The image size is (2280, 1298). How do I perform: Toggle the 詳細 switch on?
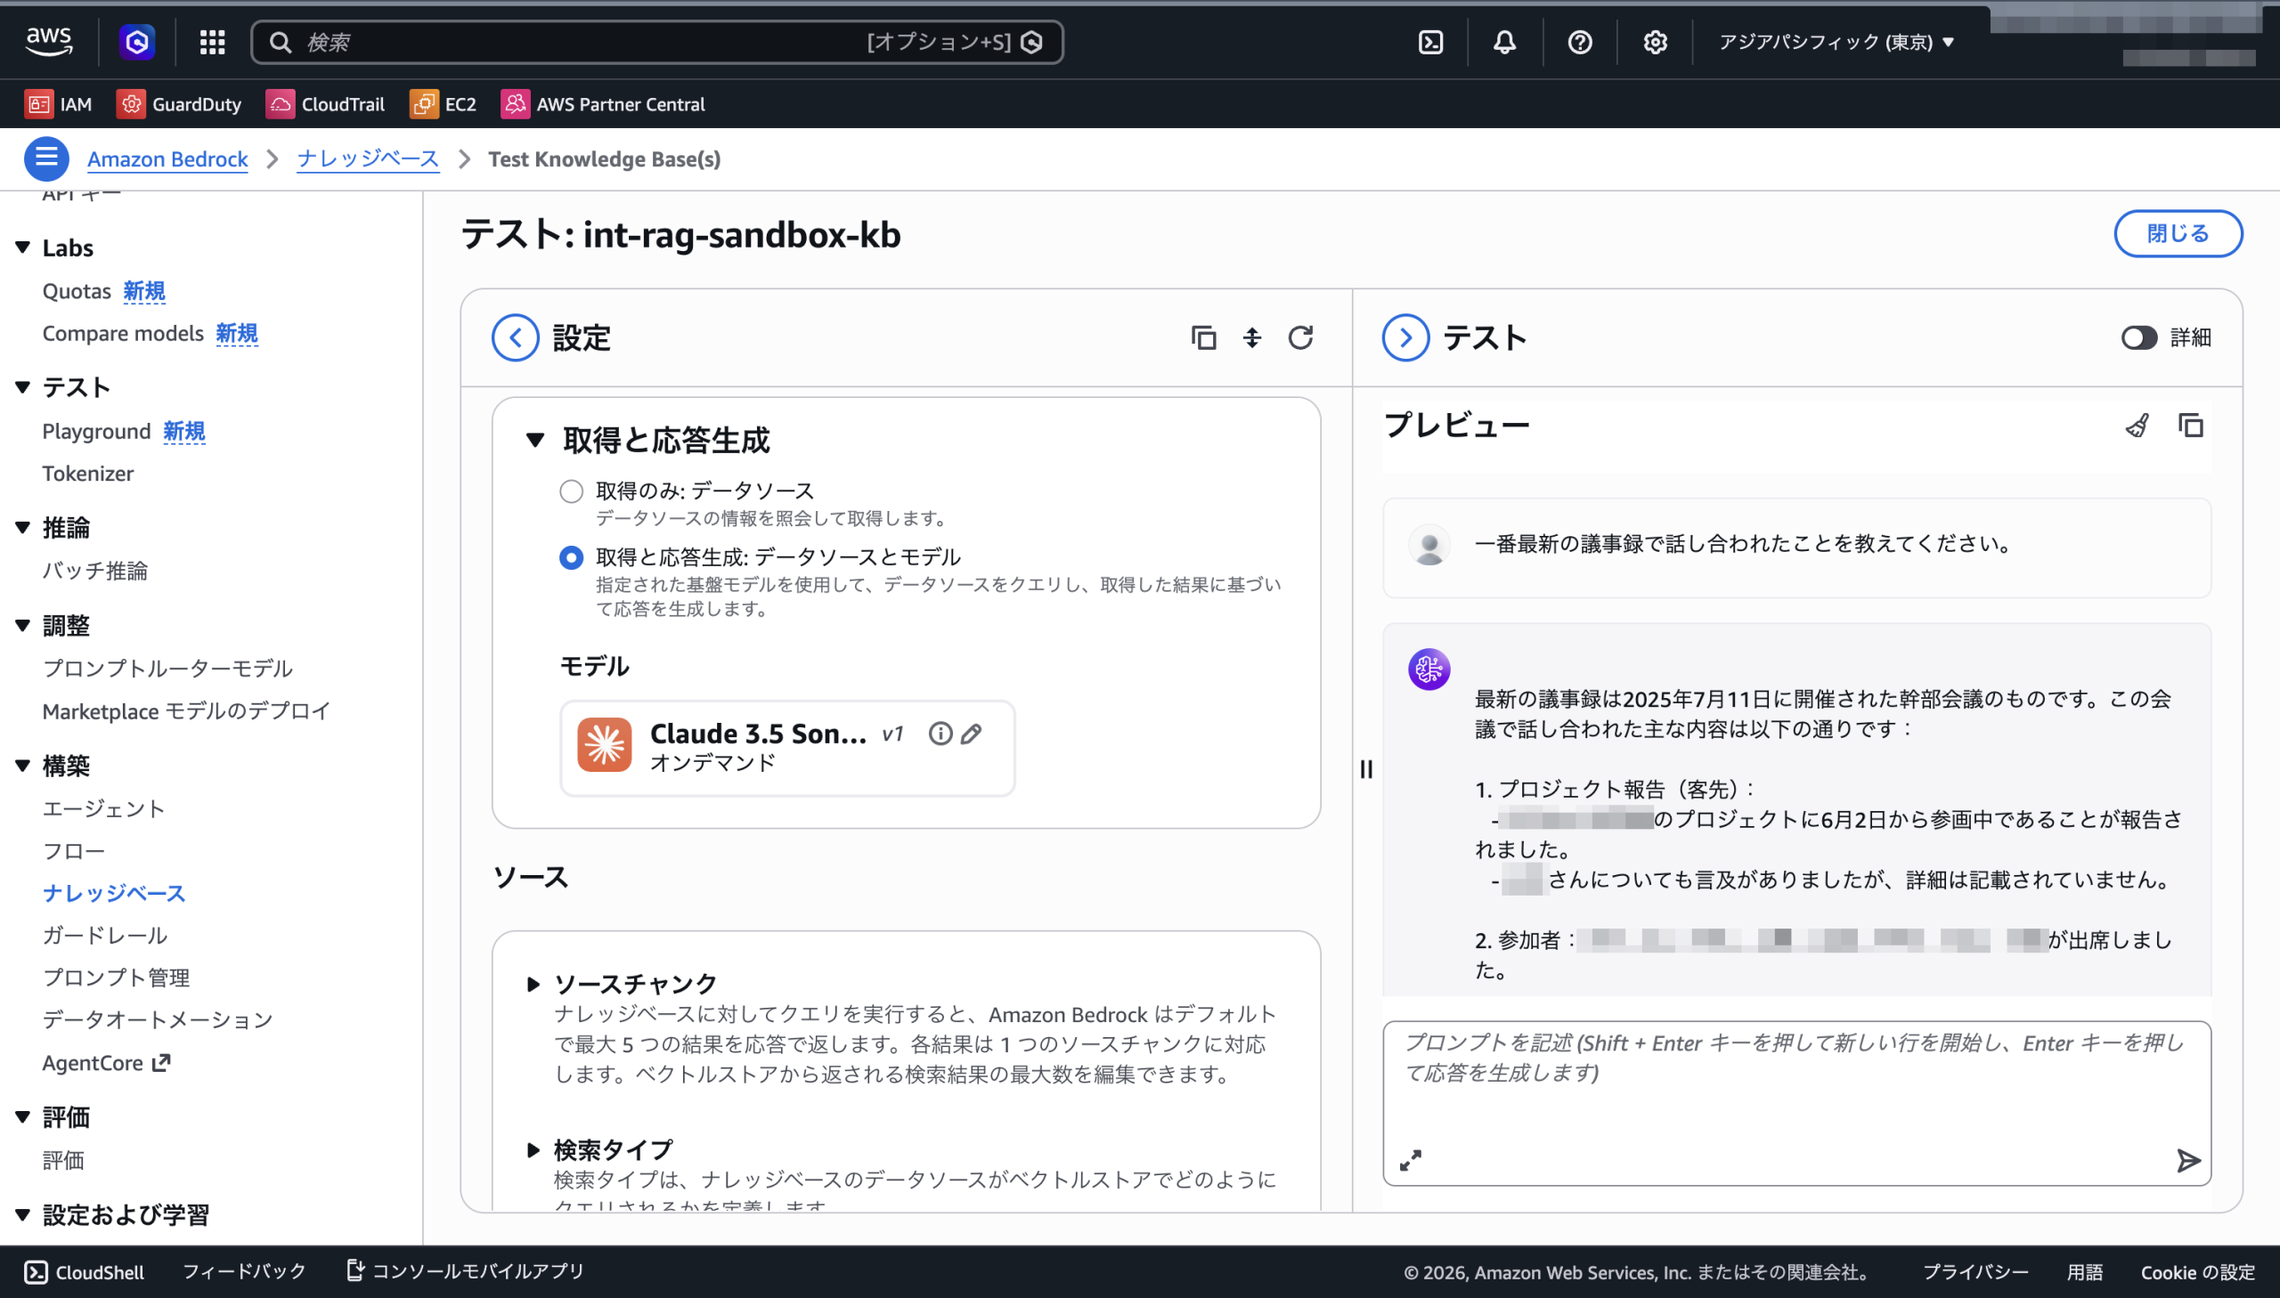pos(2138,337)
